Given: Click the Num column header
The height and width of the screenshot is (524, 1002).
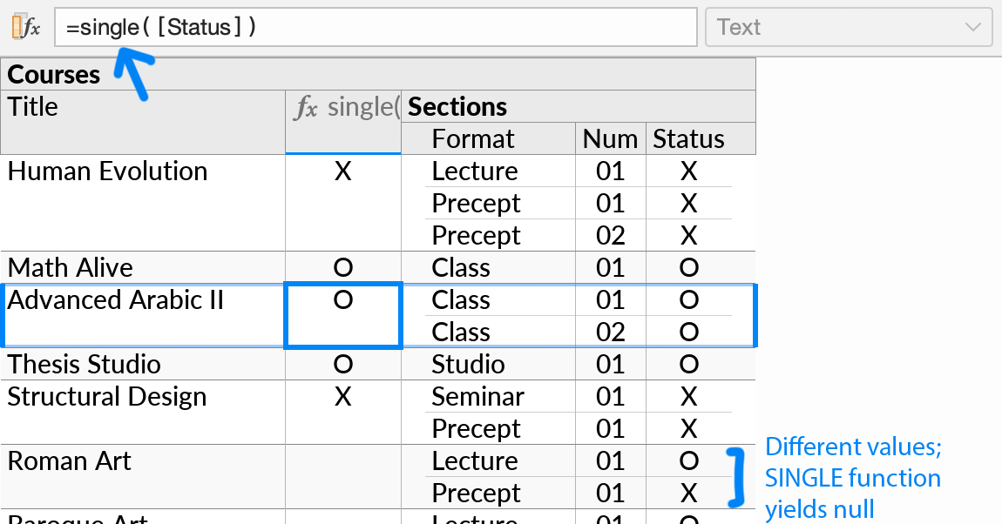Looking at the screenshot, I should coord(610,138).
